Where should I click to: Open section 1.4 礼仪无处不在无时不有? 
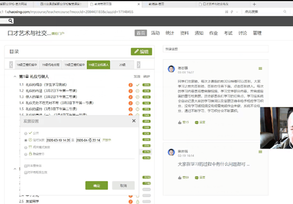(x=56, y=103)
